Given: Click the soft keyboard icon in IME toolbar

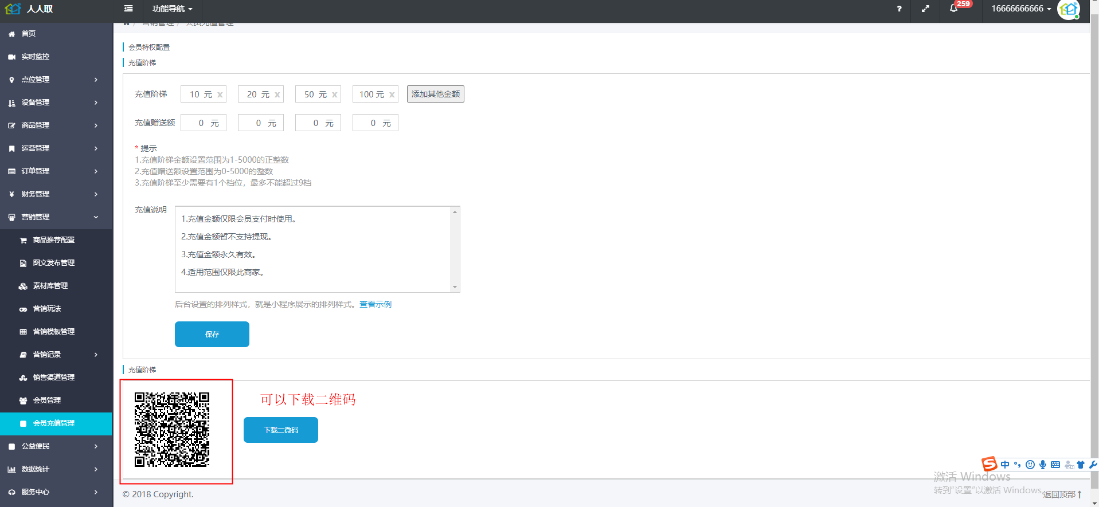Looking at the screenshot, I should [x=1055, y=465].
